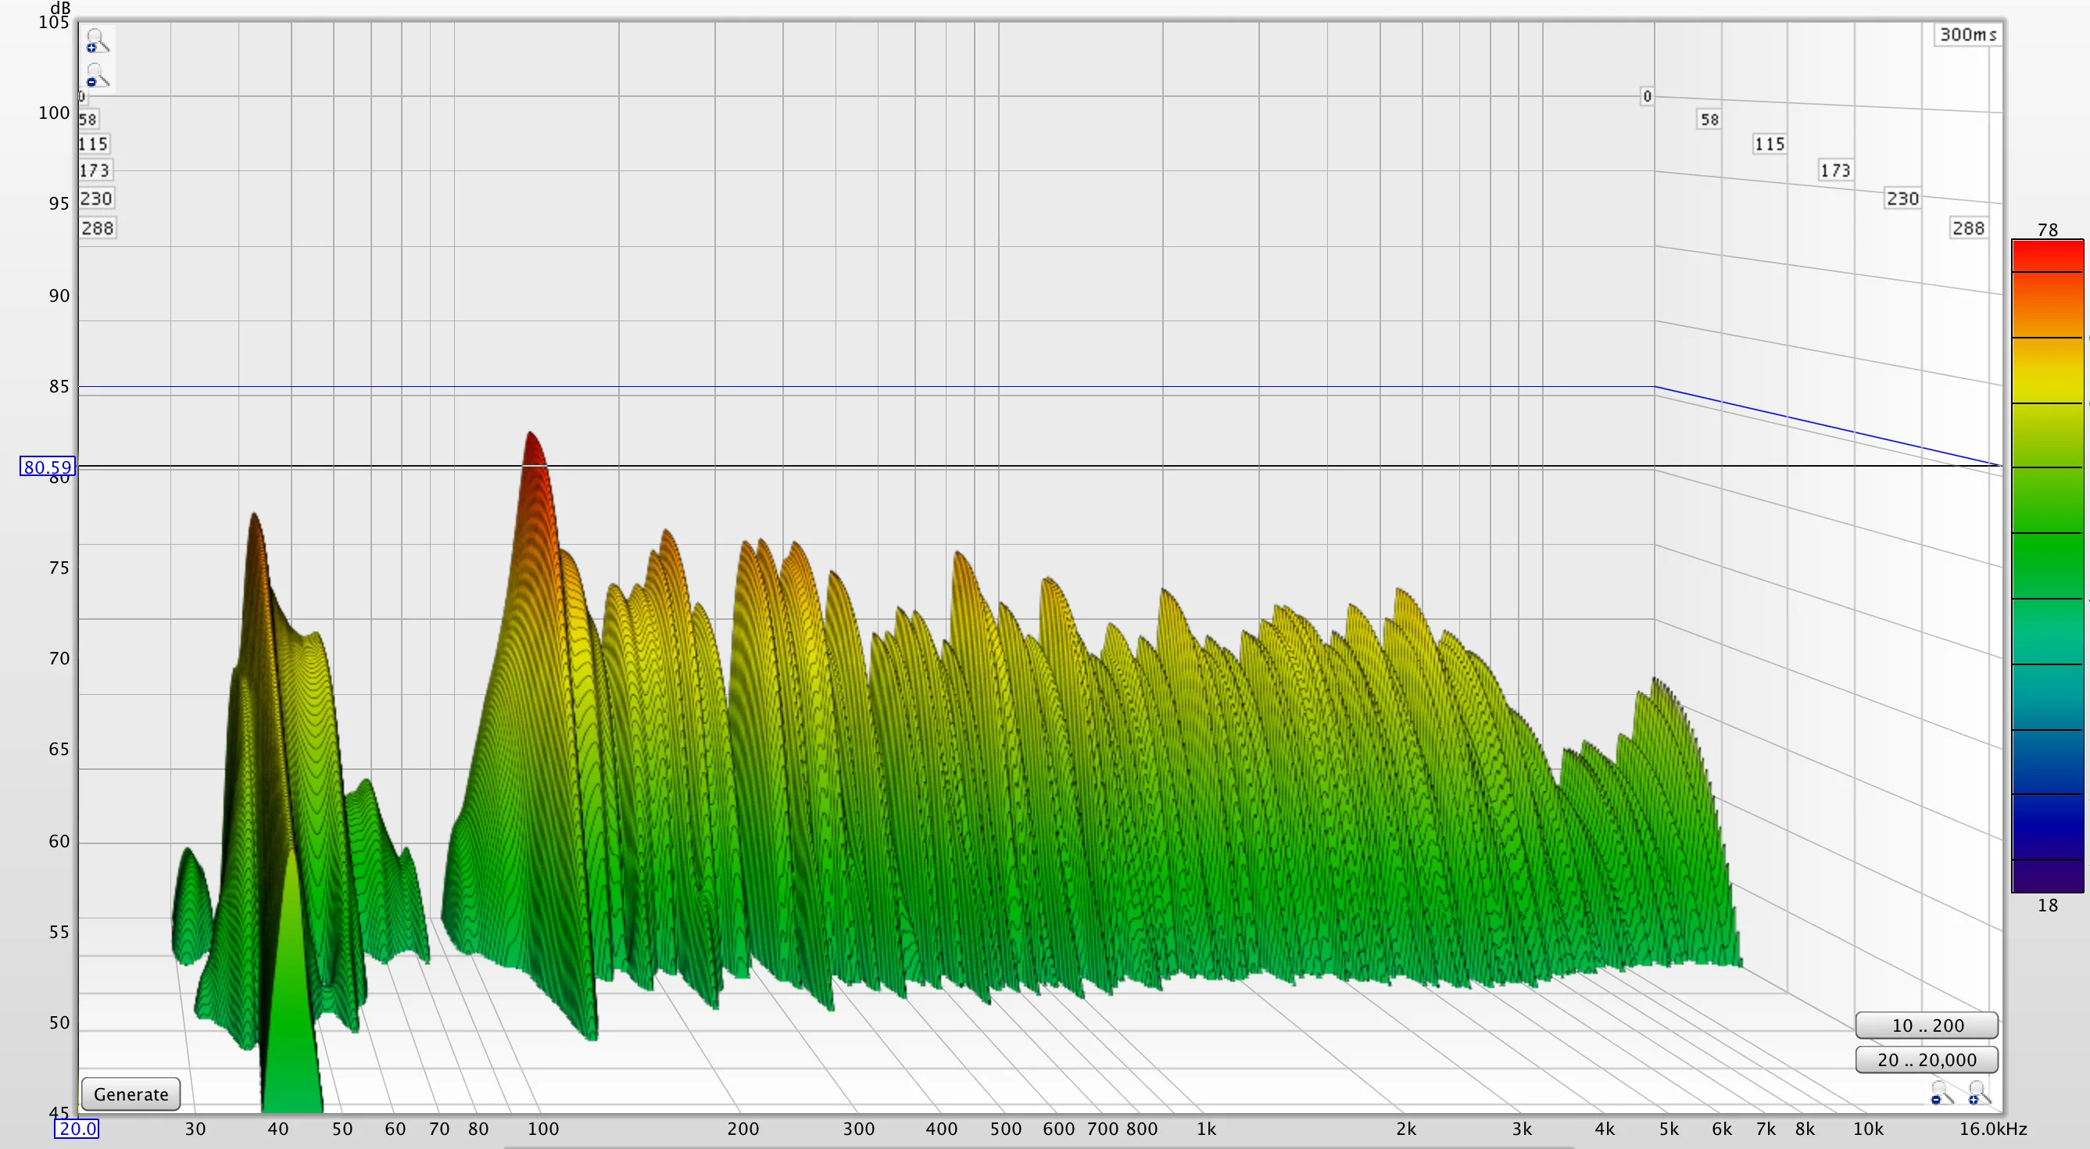Click the 300ms time span label
The width and height of the screenshot is (2090, 1149).
(x=1967, y=34)
